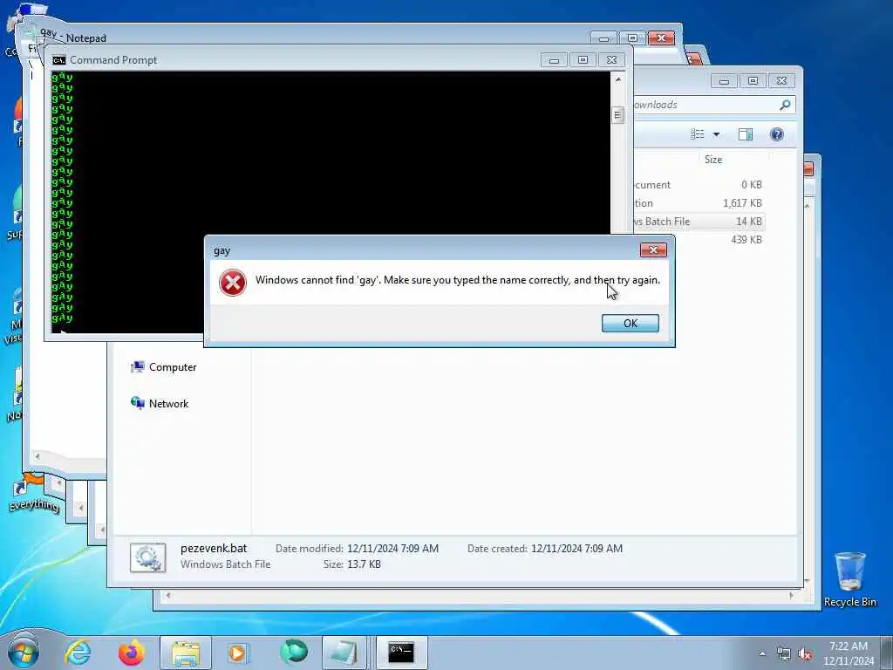Click the Command Prompt title bar icon
This screenshot has width=893, height=670.
[x=58, y=60]
